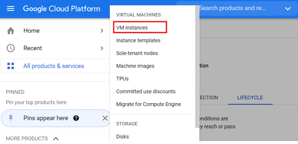Viewport: 298px width, 144px height.
Task: Open Instance templates
Action: (138, 40)
